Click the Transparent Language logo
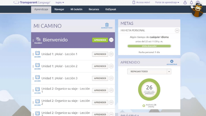This screenshot has width=206, height=116. (x=32, y=2)
